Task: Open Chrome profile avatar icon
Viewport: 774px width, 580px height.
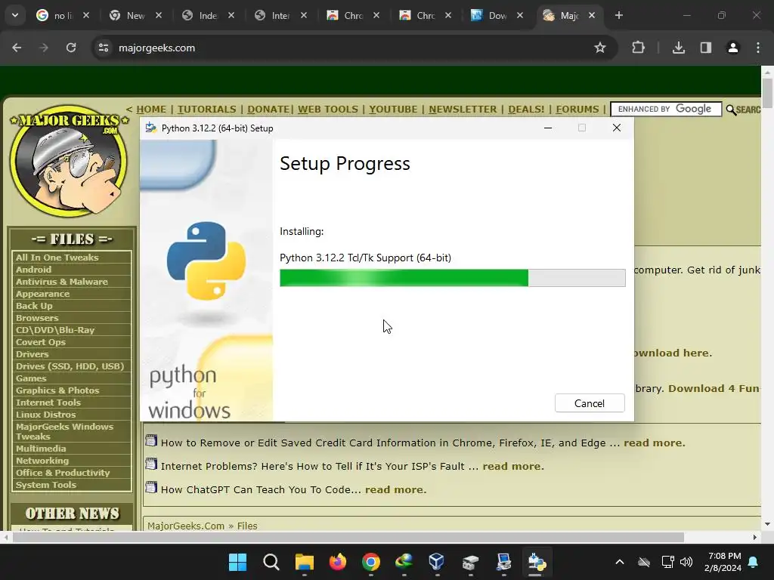Action: click(733, 48)
